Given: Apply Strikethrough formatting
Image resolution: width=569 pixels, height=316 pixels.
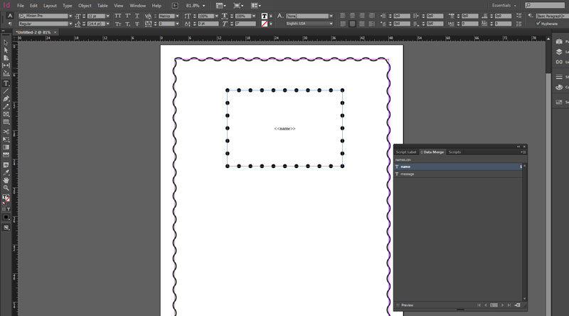Looking at the screenshot, I should pyautogui.click(x=137, y=23).
